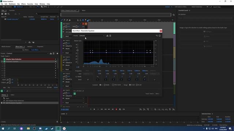Adjust the Master Gain slider knob
Image resolution: width=234 pixels, height=131 pixels.
click(x=78, y=50)
